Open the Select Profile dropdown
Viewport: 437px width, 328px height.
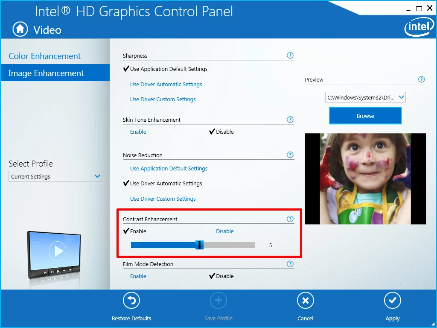[x=55, y=176]
